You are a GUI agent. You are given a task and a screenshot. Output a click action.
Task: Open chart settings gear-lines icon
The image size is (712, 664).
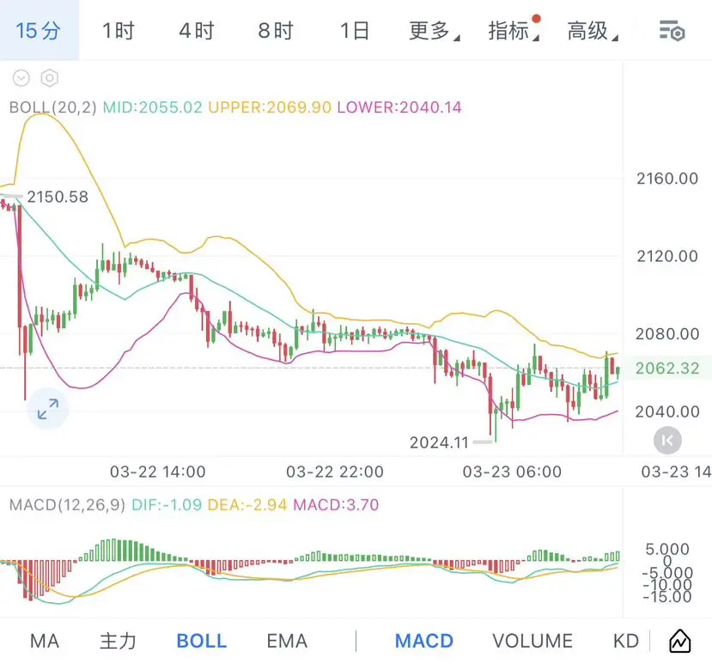(x=672, y=31)
